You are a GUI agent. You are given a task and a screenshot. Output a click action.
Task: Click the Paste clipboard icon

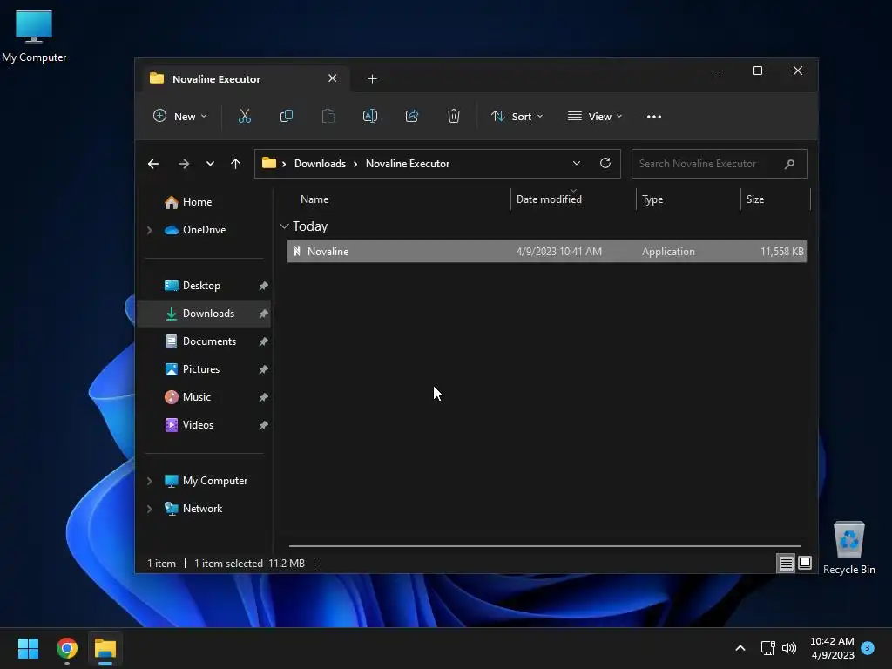coord(328,116)
